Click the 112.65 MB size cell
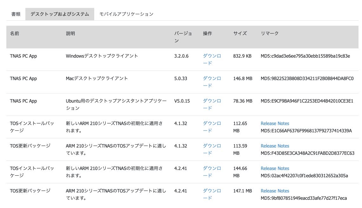This screenshot has width=362, height=208. tap(240, 127)
